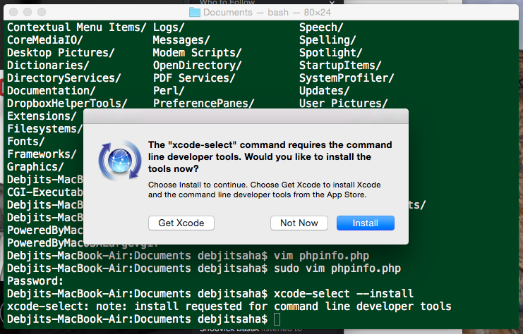Close the Terminal window with red button
The image size is (523, 334).
(14, 12)
